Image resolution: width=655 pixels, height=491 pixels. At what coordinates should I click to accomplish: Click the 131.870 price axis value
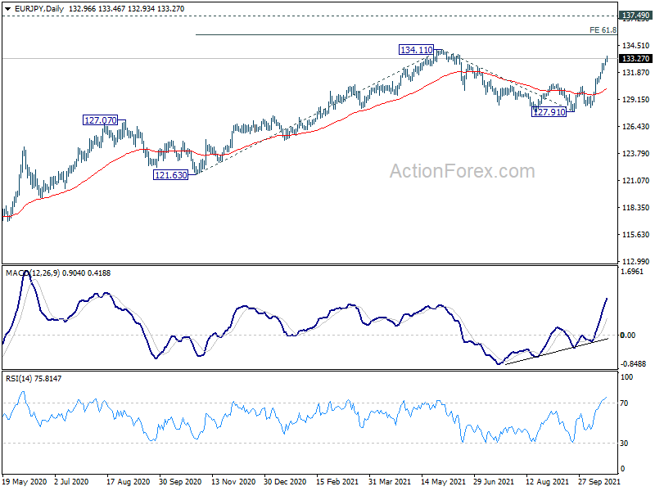[x=636, y=72]
